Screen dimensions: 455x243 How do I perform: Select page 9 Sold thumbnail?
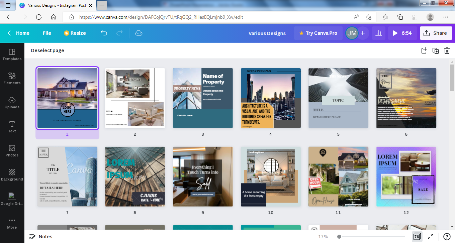[x=203, y=176]
